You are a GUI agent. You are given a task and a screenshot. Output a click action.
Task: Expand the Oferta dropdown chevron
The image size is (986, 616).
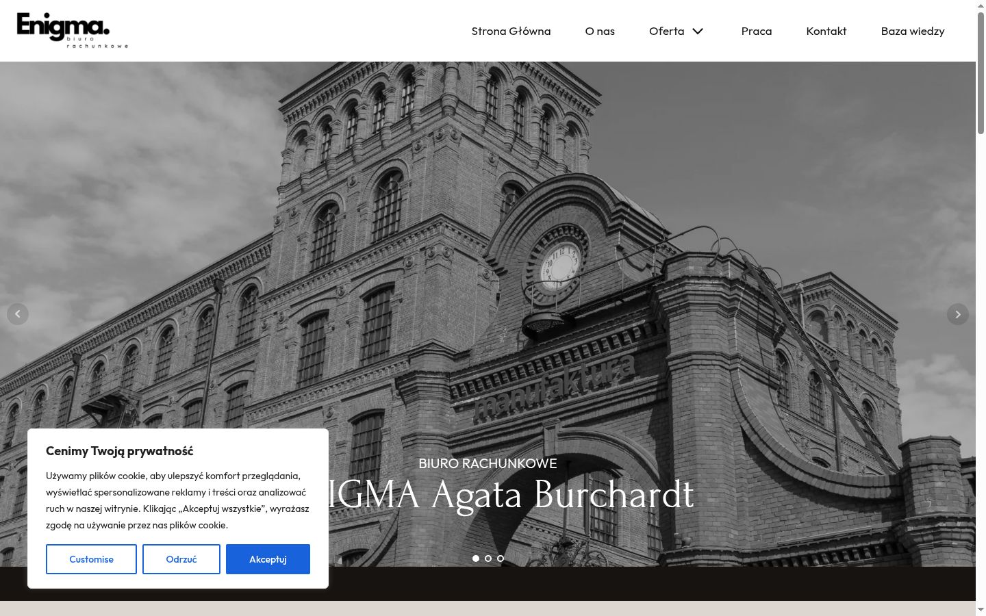point(698,31)
